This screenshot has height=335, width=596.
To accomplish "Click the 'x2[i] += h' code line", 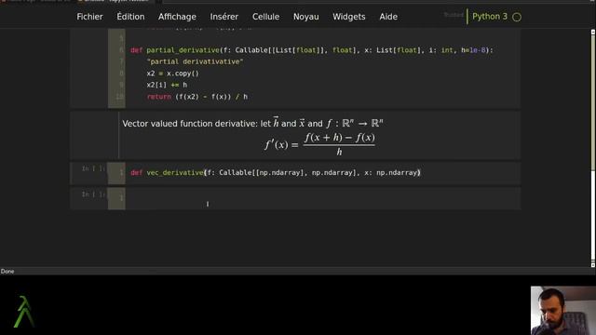I will pyautogui.click(x=167, y=85).
